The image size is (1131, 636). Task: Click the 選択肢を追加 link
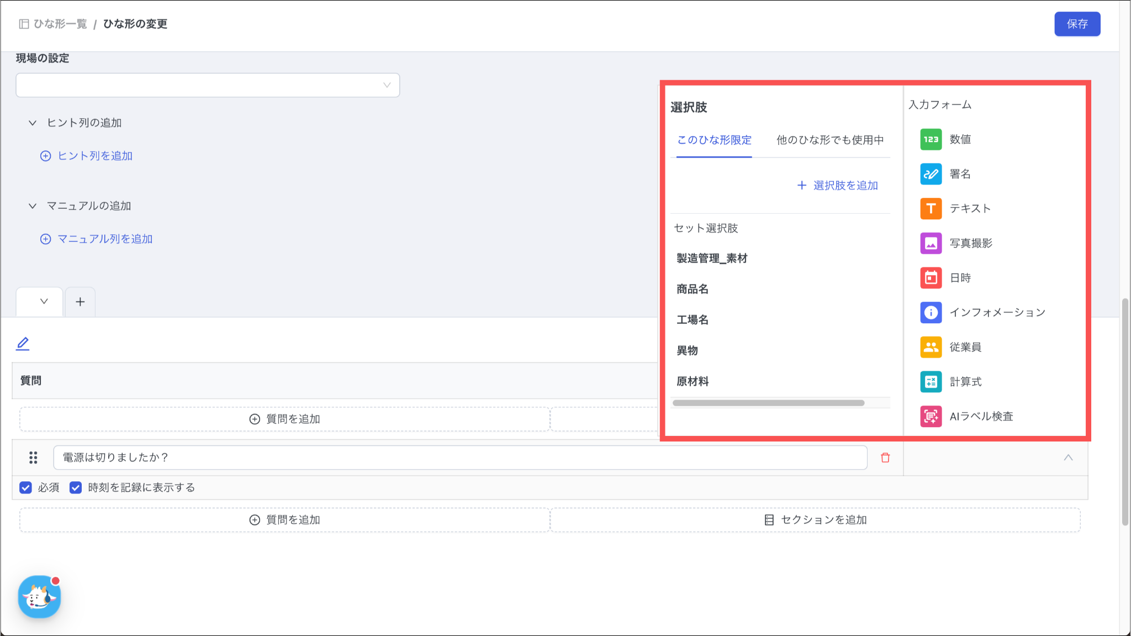837,186
